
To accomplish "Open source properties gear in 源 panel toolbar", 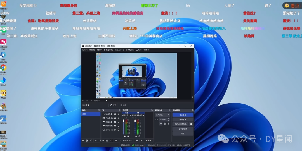I will point(112,140).
